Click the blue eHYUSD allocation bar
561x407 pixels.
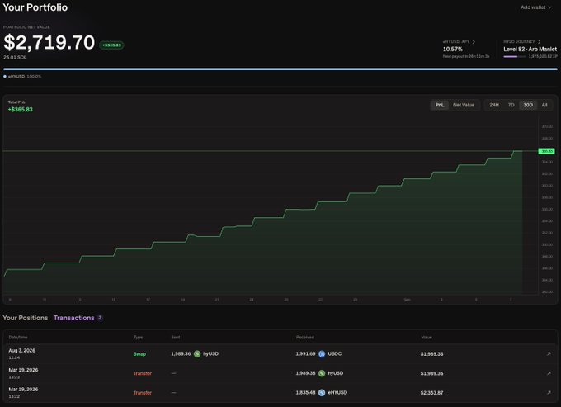point(280,69)
